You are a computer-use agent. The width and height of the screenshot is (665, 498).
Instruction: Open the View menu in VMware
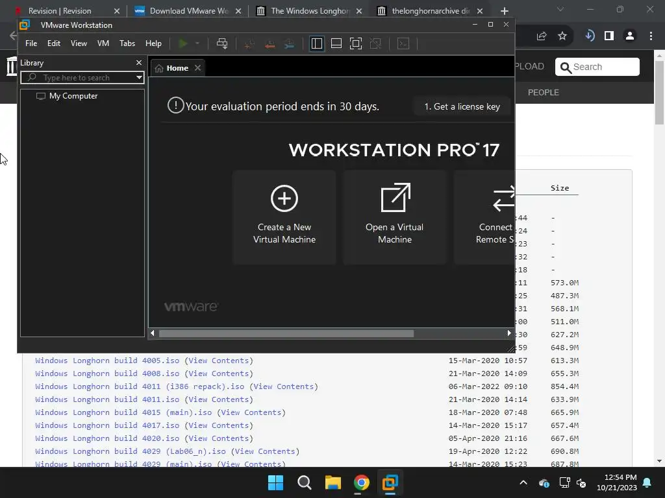point(79,43)
